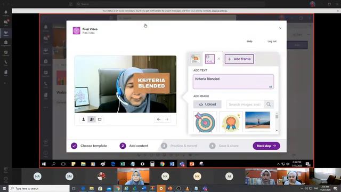Go to the Practice & record step
Viewport: 341px width, 192px height.
click(179, 146)
